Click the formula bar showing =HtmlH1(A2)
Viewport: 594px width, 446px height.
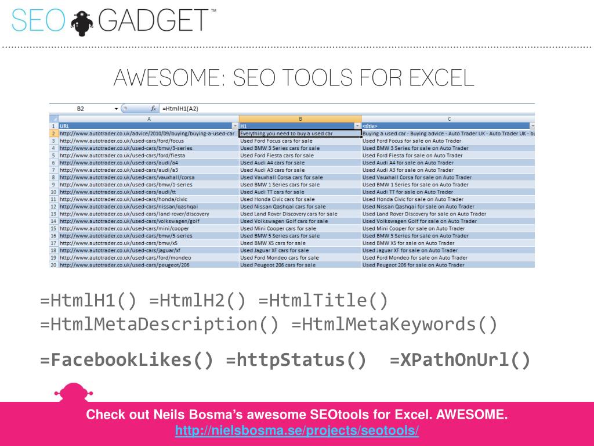click(x=347, y=109)
